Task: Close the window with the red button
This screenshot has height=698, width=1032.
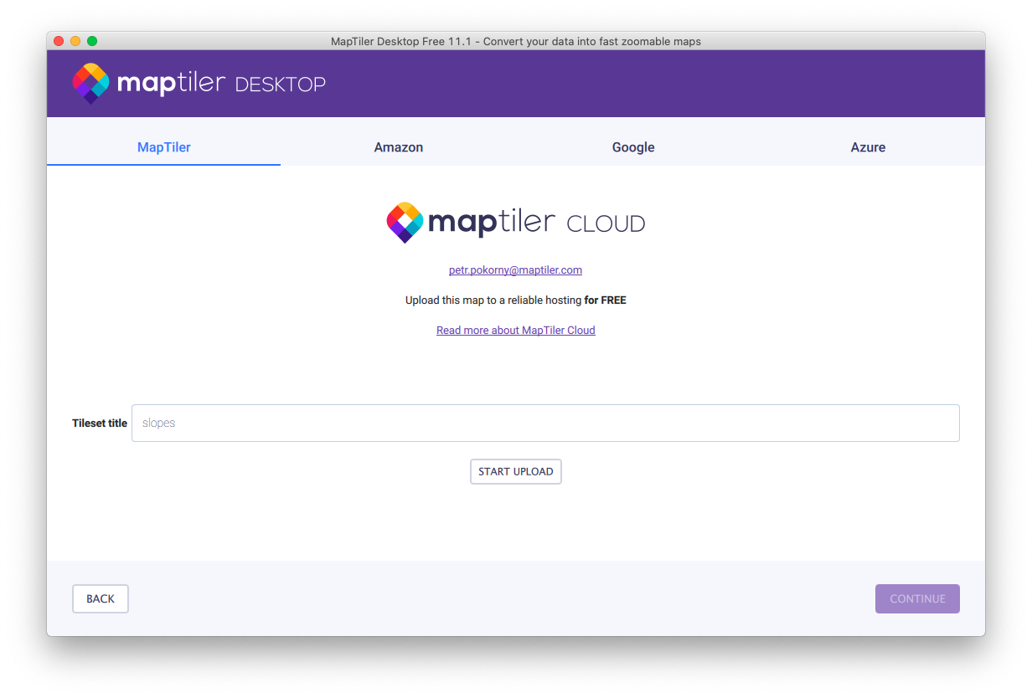Action: pos(59,41)
